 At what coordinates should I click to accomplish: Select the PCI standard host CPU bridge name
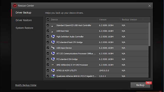[x=69, y=42]
